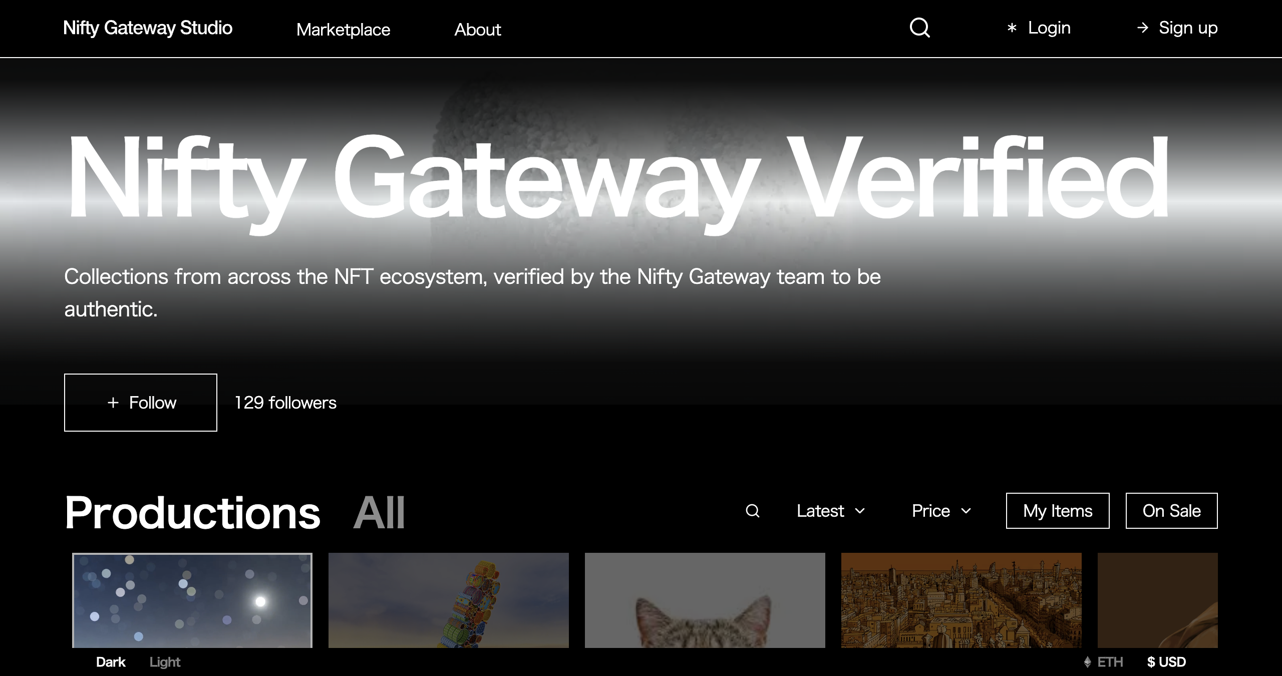Open the Productions search magnifier
Screen dimensions: 1282x676
coord(752,511)
